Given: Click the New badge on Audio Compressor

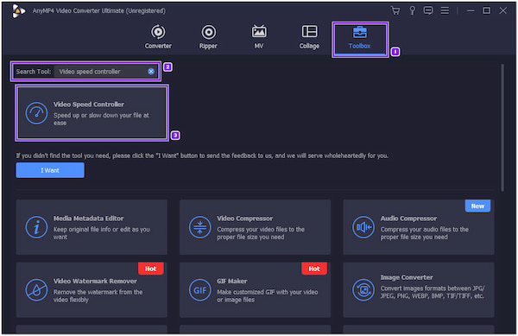Looking at the screenshot, I should [x=477, y=206].
